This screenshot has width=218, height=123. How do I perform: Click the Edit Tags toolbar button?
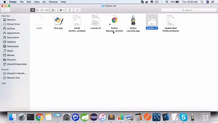77,10
